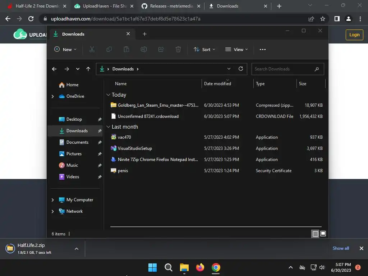Select Unconfirmed 87241.crdownload file
Viewport: 368px width, 276px height.
point(216,116)
